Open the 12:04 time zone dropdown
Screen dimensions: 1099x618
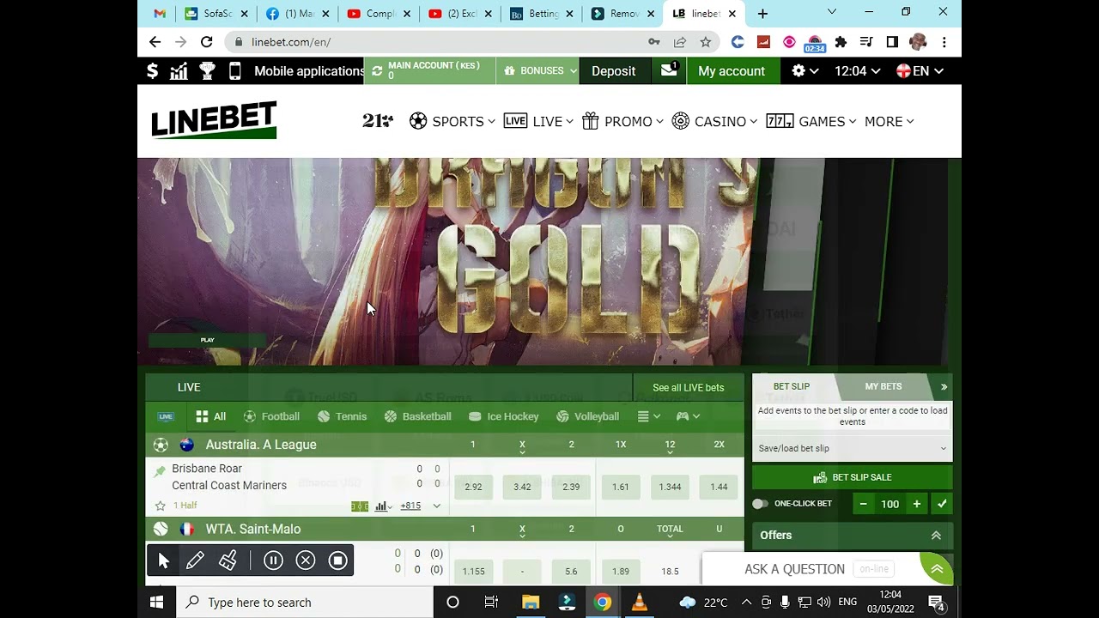[858, 71]
